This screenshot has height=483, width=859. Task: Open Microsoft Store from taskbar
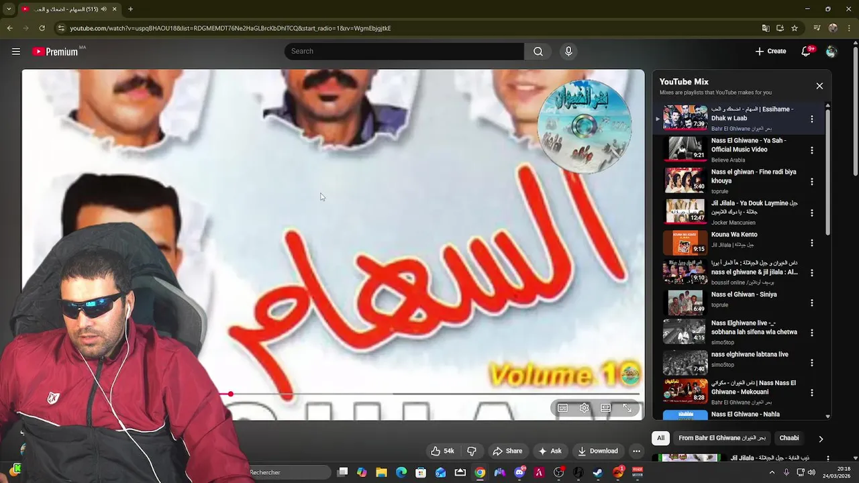pyautogui.click(x=421, y=472)
